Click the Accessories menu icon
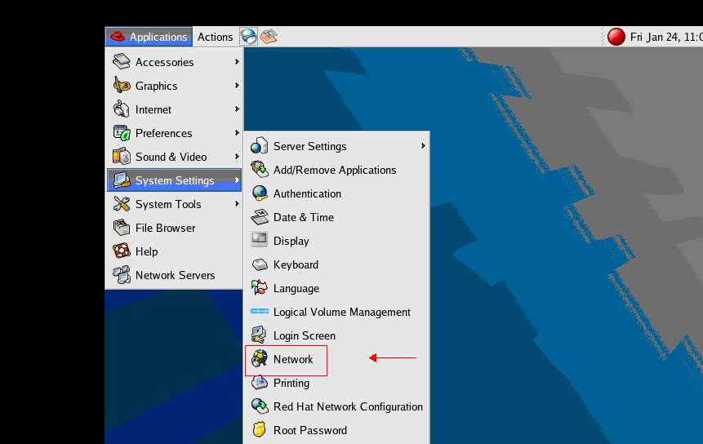This screenshot has width=703, height=444. (x=121, y=62)
